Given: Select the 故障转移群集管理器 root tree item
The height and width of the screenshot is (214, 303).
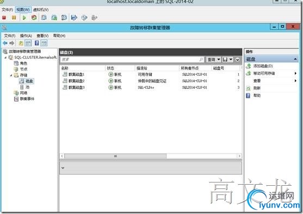Looking at the screenshot, I should tap(24, 52).
